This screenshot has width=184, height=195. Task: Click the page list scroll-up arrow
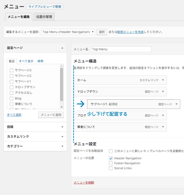tap(62, 66)
